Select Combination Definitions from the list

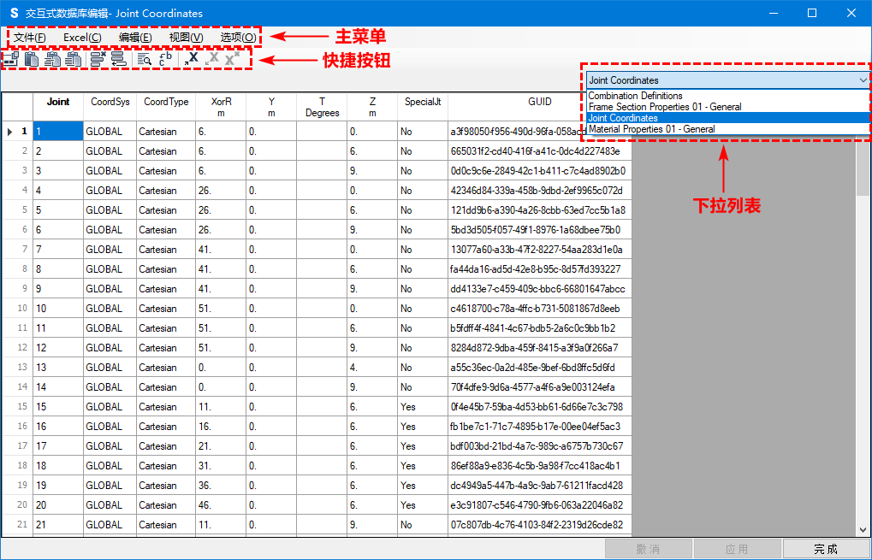[636, 96]
